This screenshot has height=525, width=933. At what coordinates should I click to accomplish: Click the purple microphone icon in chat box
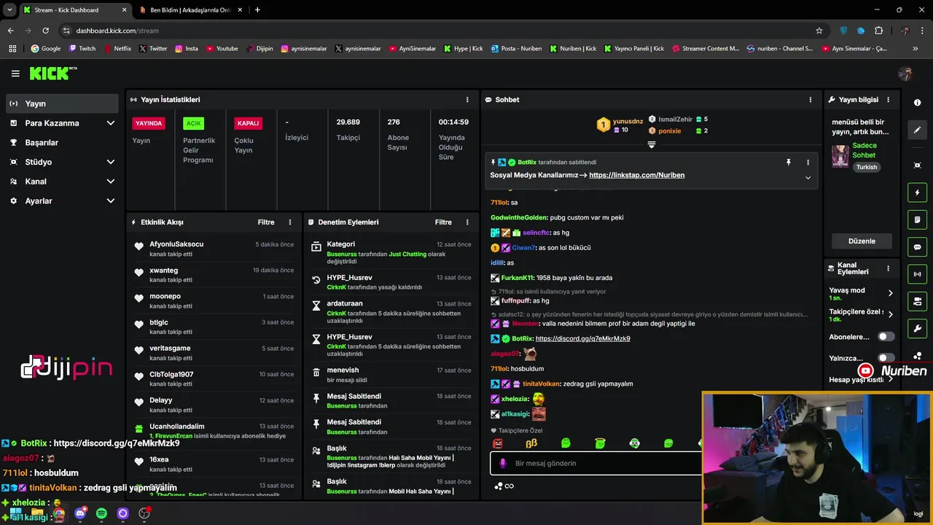[x=502, y=464]
